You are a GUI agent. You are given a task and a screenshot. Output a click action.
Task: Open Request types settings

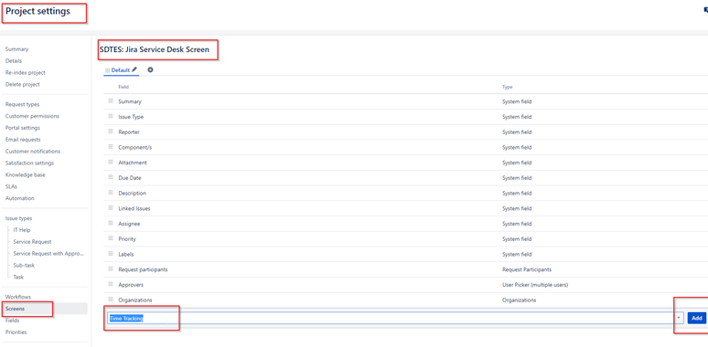(22, 104)
